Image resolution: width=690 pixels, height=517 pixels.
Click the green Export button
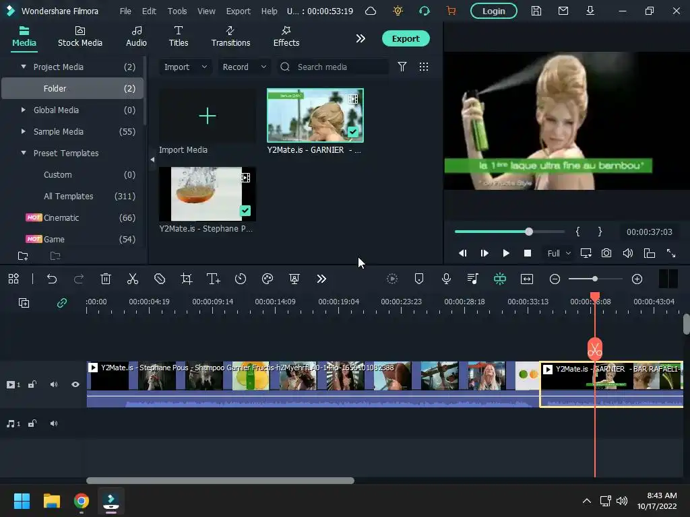[406, 38]
